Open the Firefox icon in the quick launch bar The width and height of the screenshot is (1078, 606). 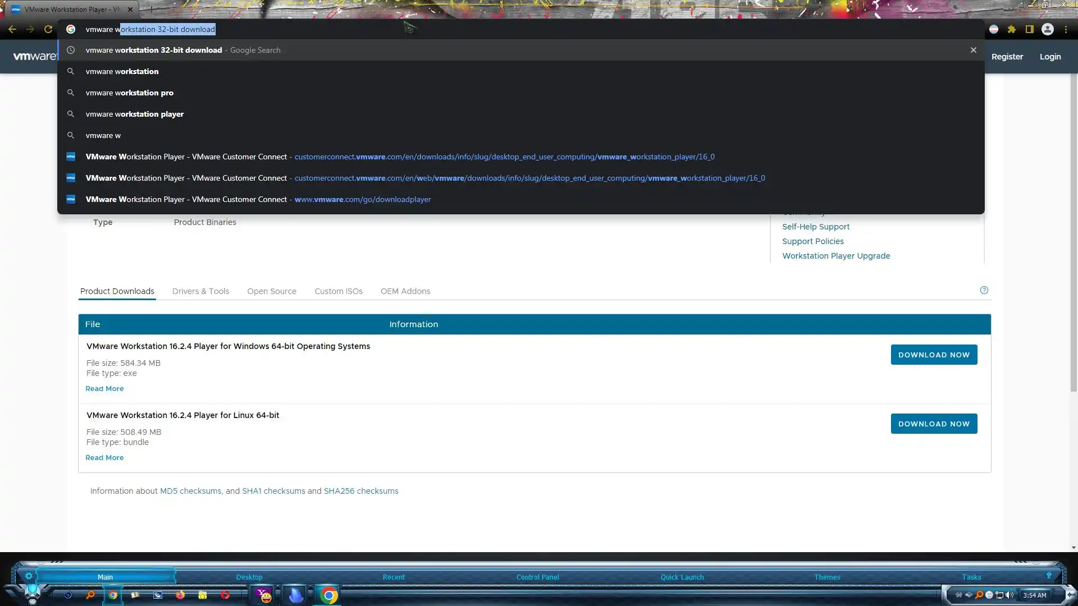click(180, 595)
